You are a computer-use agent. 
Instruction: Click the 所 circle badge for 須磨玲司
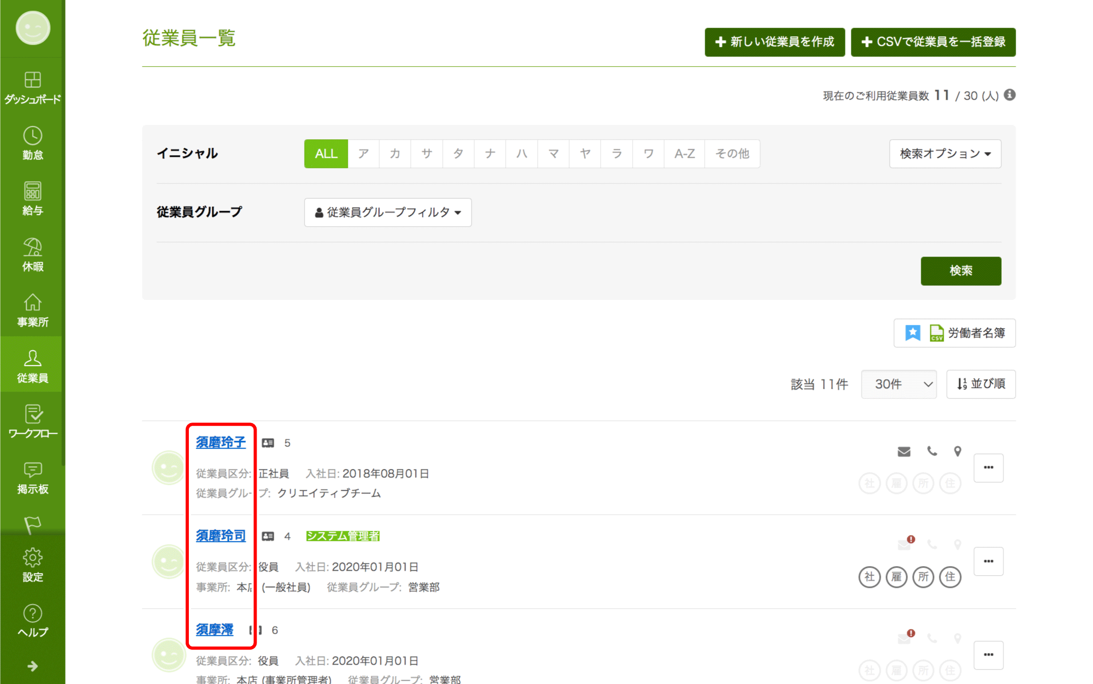tap(923, 577)
